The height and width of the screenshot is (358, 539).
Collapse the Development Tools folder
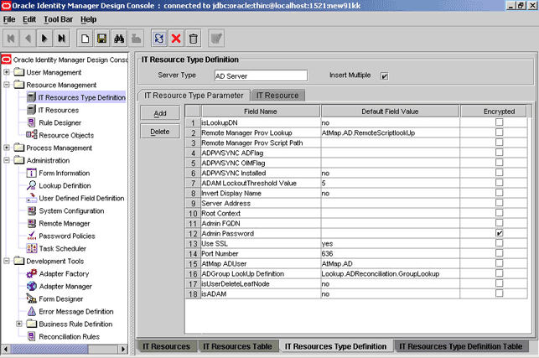(7, 261)
